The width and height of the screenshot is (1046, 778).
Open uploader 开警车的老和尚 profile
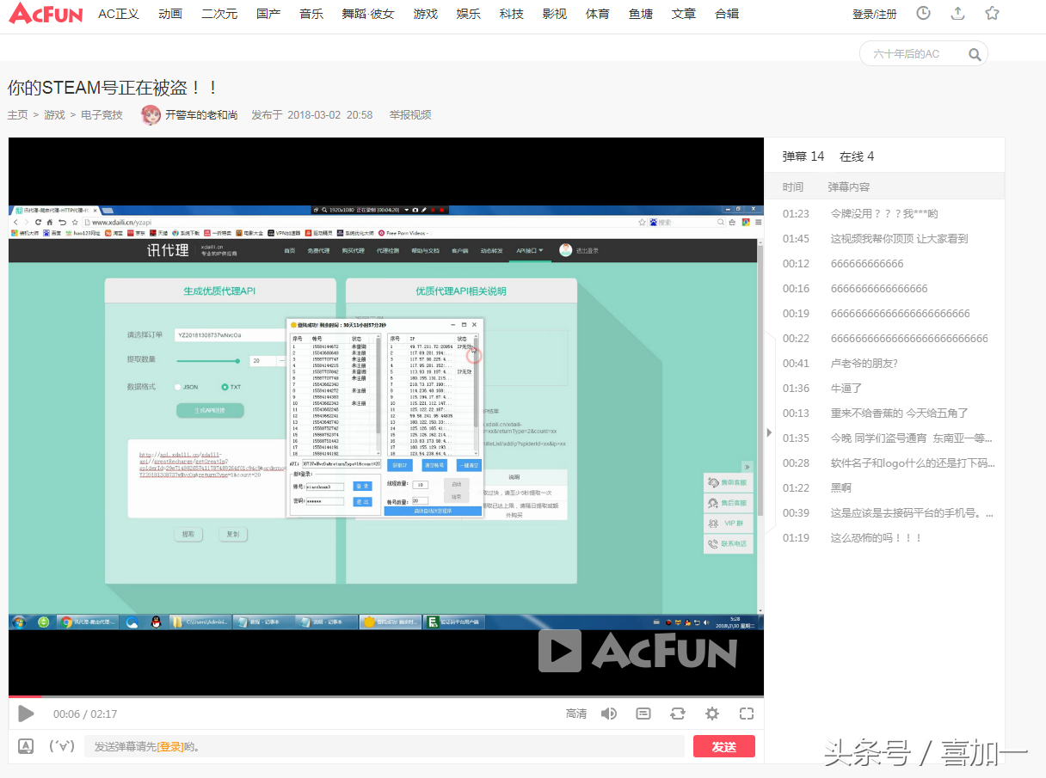point(201,114)
